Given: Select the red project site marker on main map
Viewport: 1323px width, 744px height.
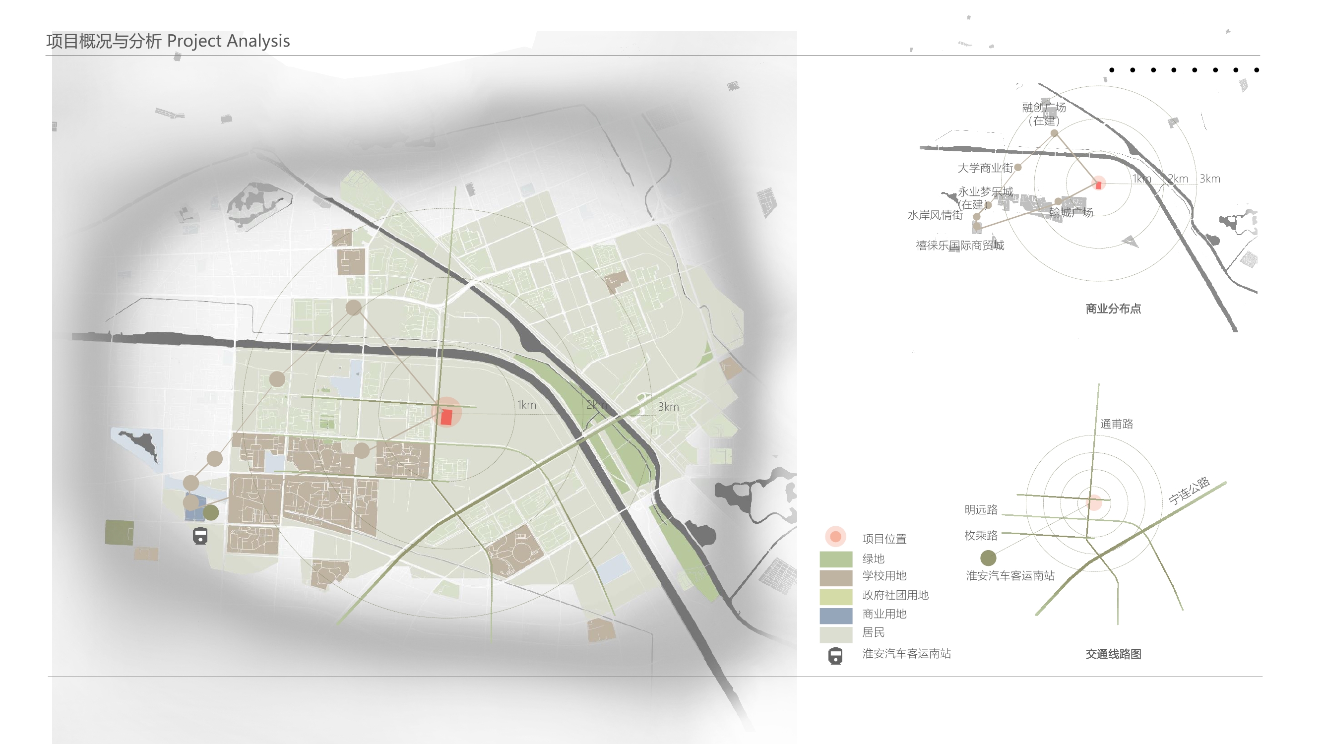Looking at the screenshot, I should [x=446, y=417].
